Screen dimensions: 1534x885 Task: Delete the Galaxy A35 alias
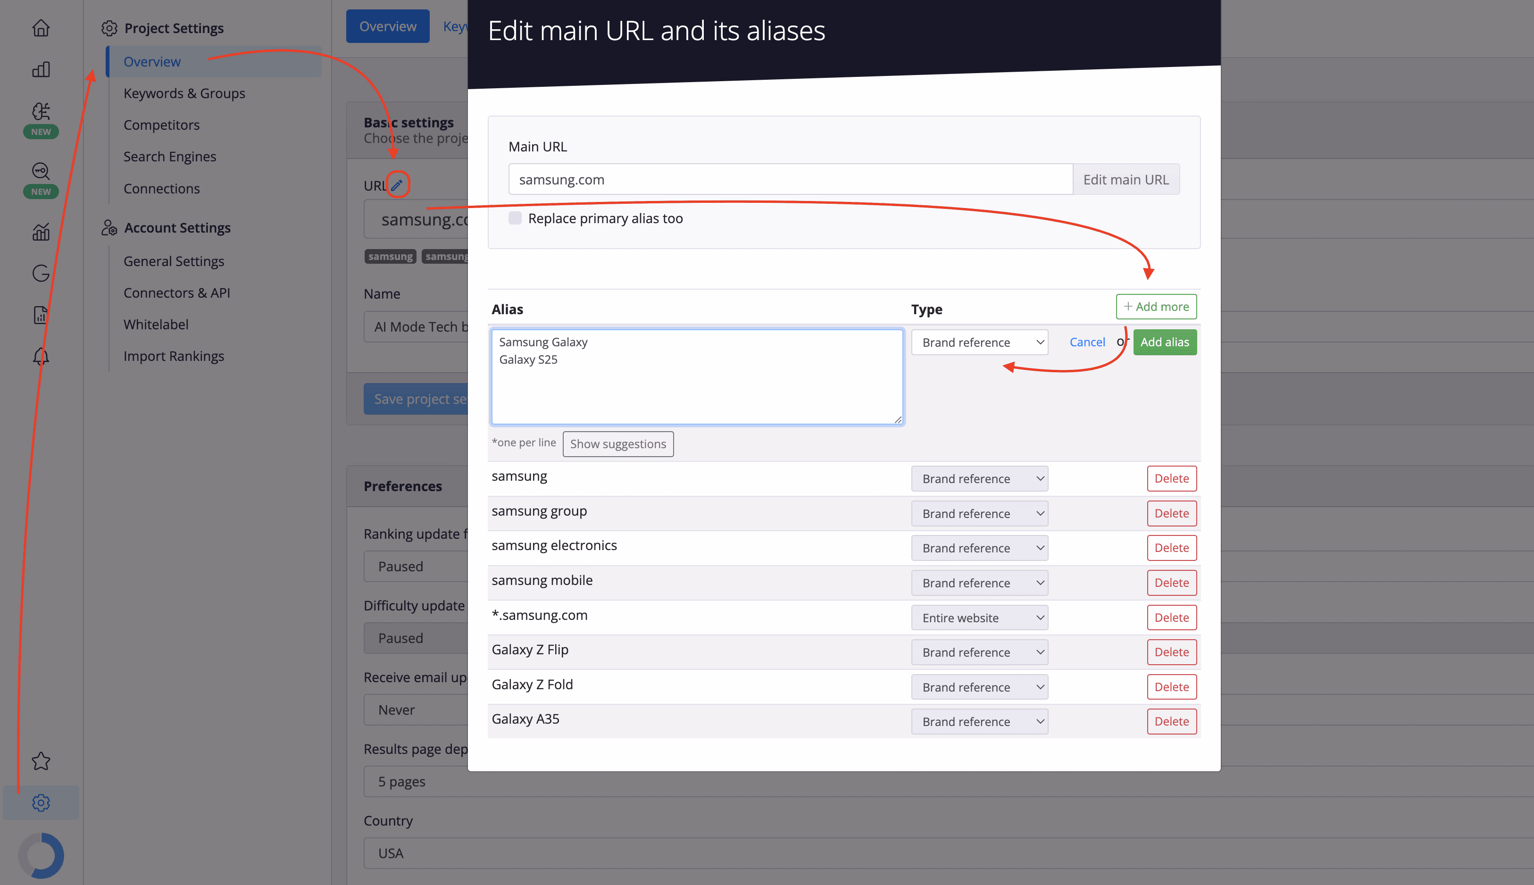pyautogui.click(x=1172, y=721)
